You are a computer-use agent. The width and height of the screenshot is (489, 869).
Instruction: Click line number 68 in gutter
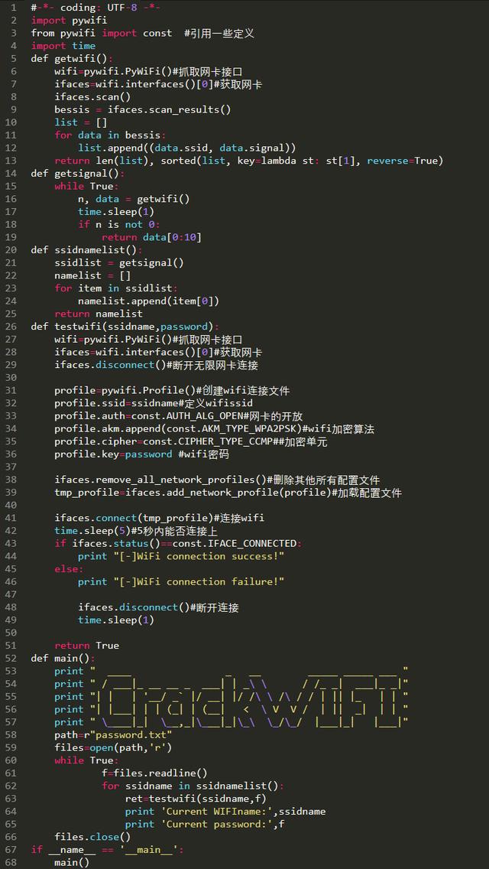11,862
